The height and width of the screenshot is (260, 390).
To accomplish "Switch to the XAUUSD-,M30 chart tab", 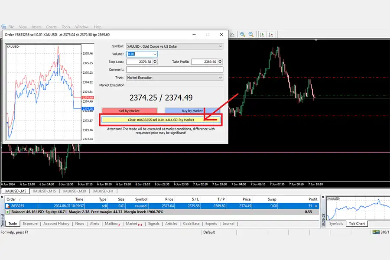I will point(75,191).
